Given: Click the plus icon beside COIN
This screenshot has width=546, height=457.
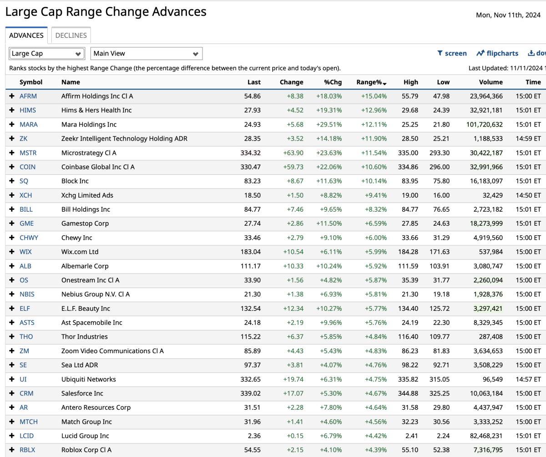Looking at the screenshot, I should click(x=12, y=167).
